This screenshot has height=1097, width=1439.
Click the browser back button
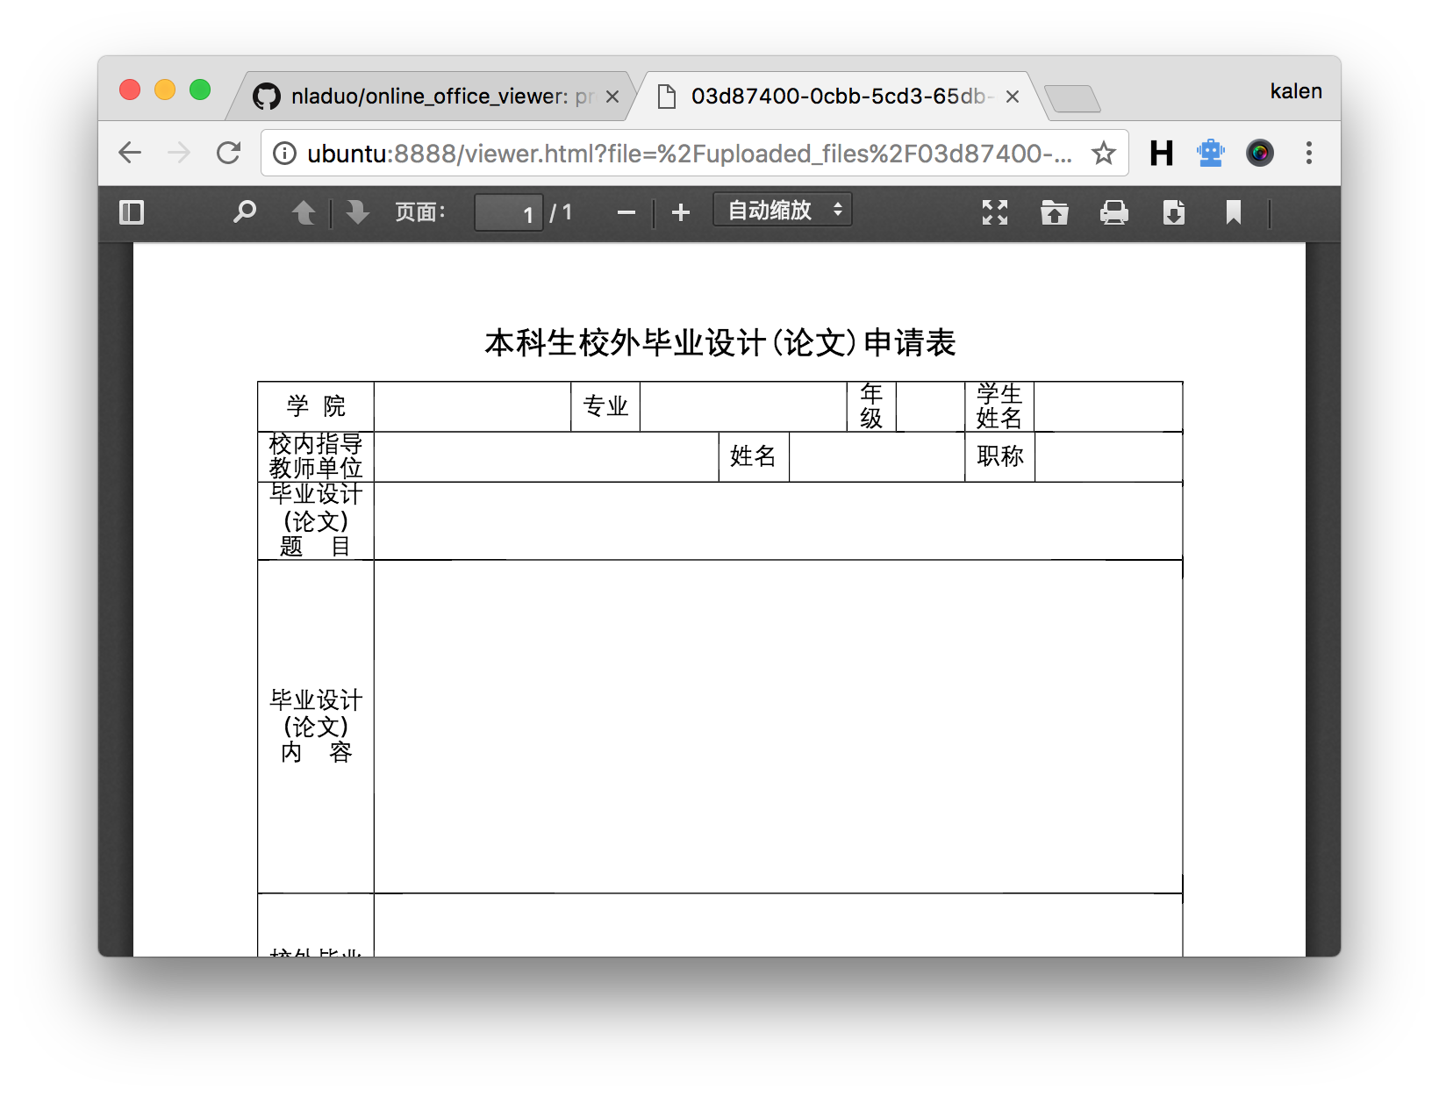tap(130, 153)
